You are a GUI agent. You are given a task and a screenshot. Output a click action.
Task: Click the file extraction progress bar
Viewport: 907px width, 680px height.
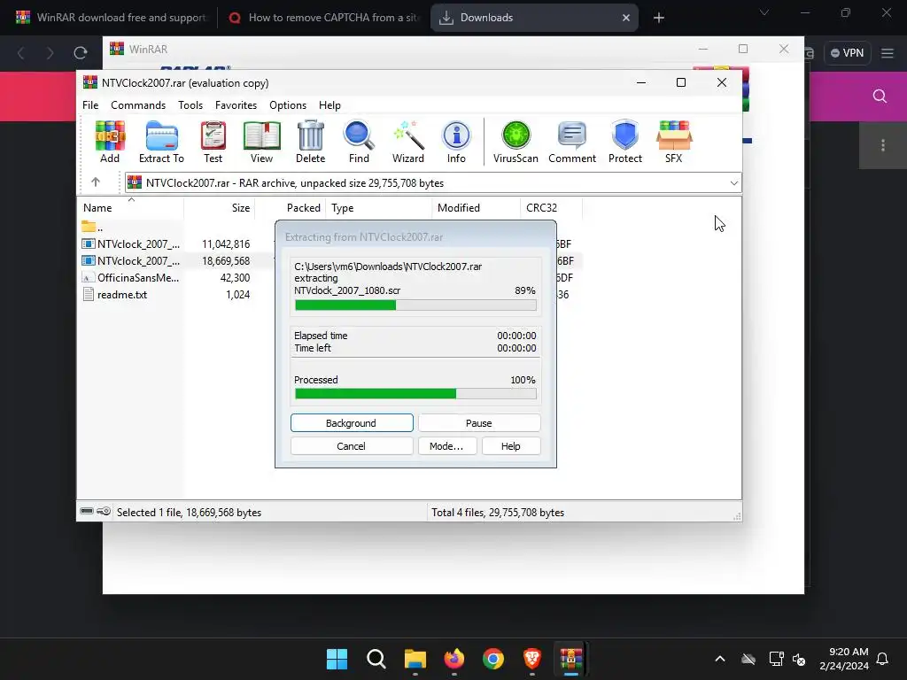[x=415, y=305]
